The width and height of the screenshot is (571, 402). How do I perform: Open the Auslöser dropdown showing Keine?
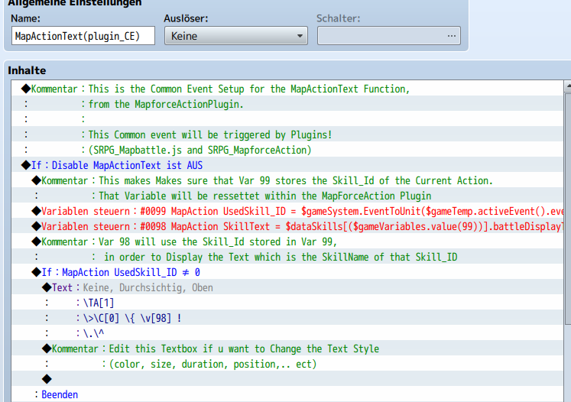pos(236,36)
